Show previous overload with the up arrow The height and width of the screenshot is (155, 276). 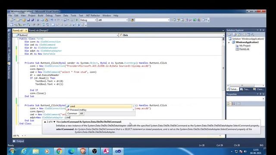pyautogui.click(x=45, y=122)
